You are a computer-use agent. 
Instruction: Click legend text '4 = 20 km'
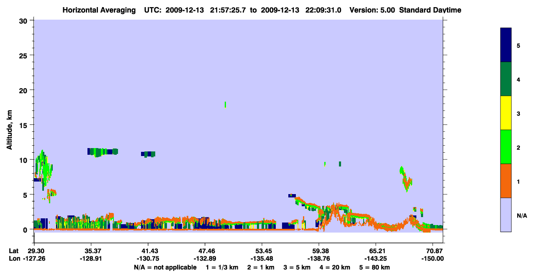point(335,267)
